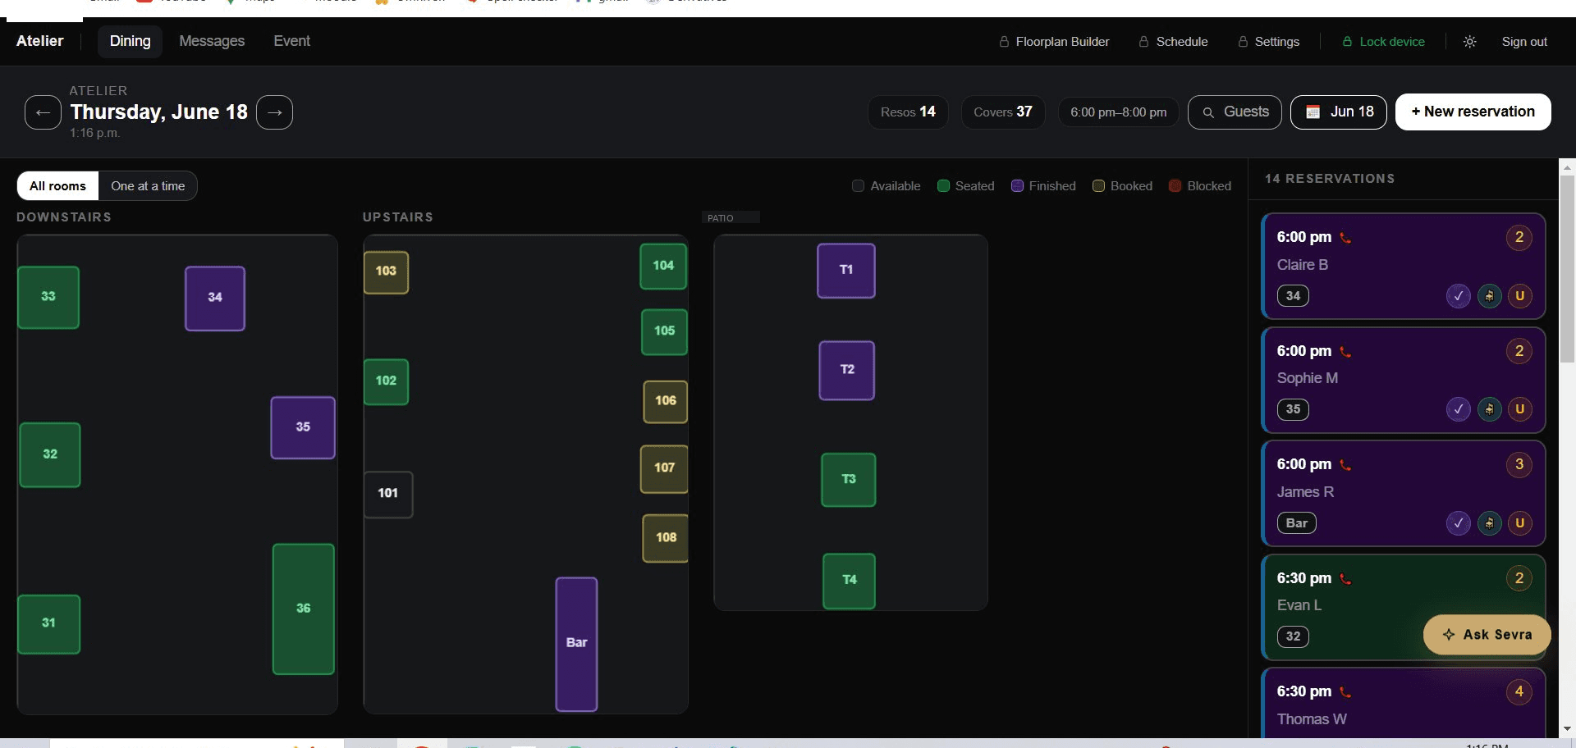Click the U badge on Claire B's reservation
This screenshot has width=1576, height=748.
click(x=1521, y=296)
